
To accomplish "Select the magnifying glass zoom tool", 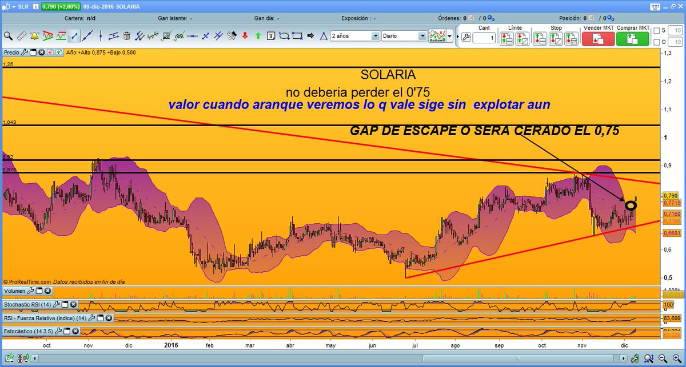I will click(x=8, y=35).
